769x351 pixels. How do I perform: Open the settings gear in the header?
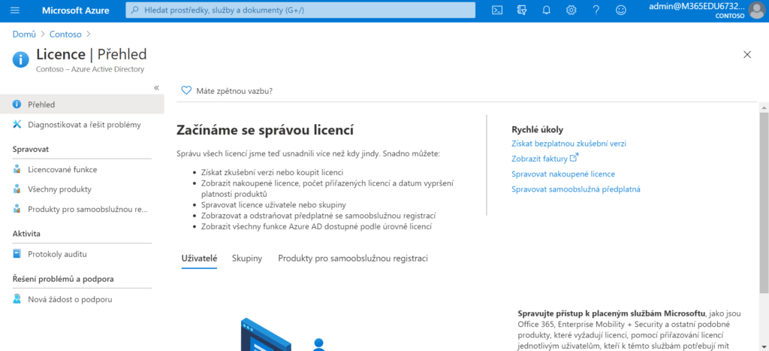(x=571, y=11)
